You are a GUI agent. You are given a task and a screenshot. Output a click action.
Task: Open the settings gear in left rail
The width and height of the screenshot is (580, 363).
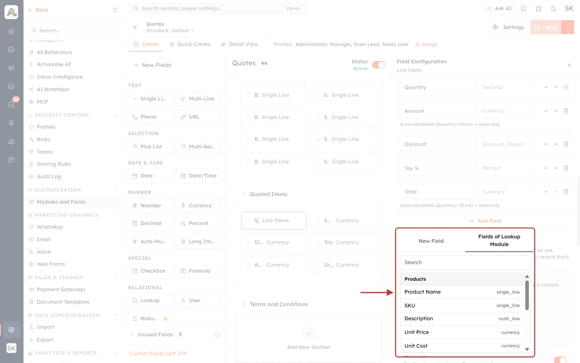tap(11, 330)
